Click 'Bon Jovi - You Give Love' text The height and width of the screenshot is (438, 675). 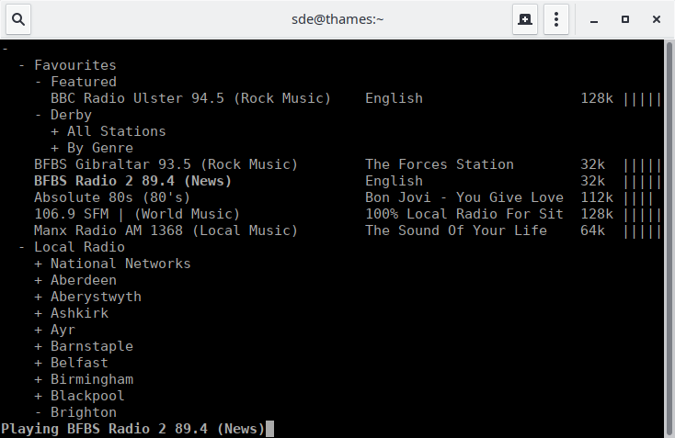464,197
